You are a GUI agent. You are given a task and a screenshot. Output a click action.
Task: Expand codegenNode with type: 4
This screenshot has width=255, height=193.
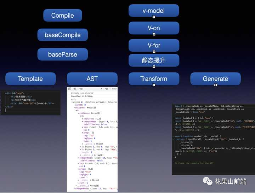pyautogui.click(x=83, y=122)
